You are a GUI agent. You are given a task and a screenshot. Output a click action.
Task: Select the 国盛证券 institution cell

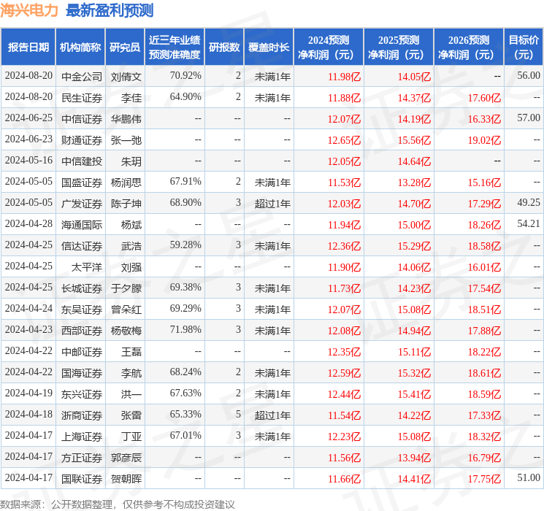coord(82,182)
